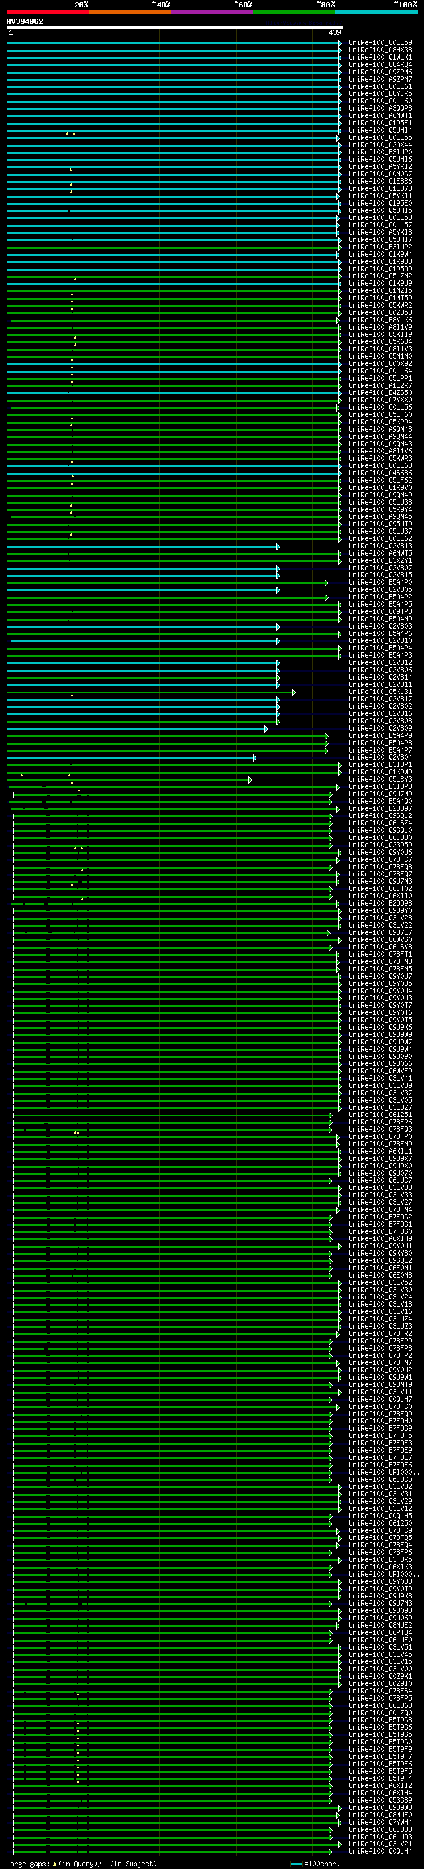Click the purple ~60% identity legend segment

pyautogui.click(x=213, y=12)
